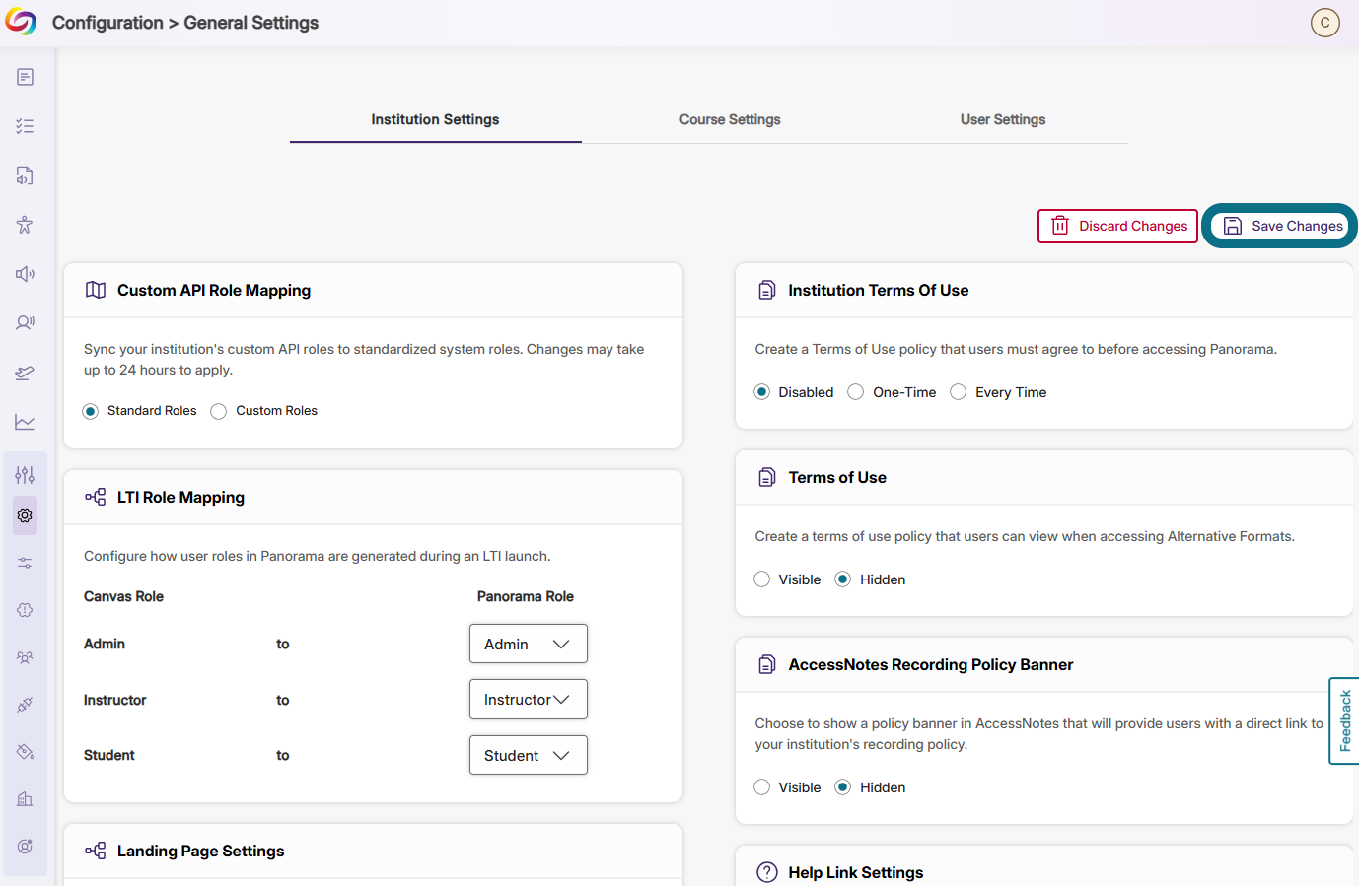The image size is (1359, 886).
Task: Switch to the Course Settings tab
Action: tap(730, 119)
